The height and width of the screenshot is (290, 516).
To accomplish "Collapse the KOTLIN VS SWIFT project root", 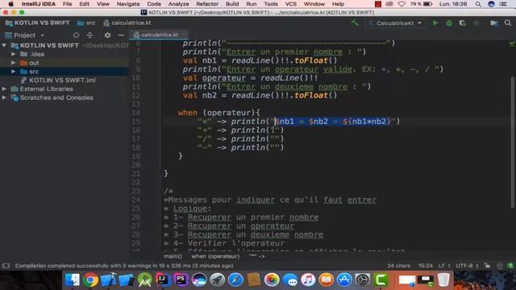I will (4, 45).
